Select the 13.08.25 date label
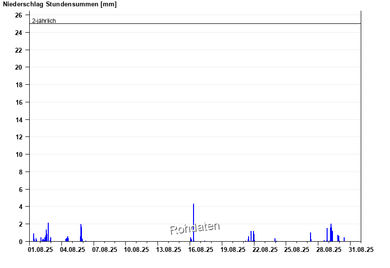 tap(169, 249)
